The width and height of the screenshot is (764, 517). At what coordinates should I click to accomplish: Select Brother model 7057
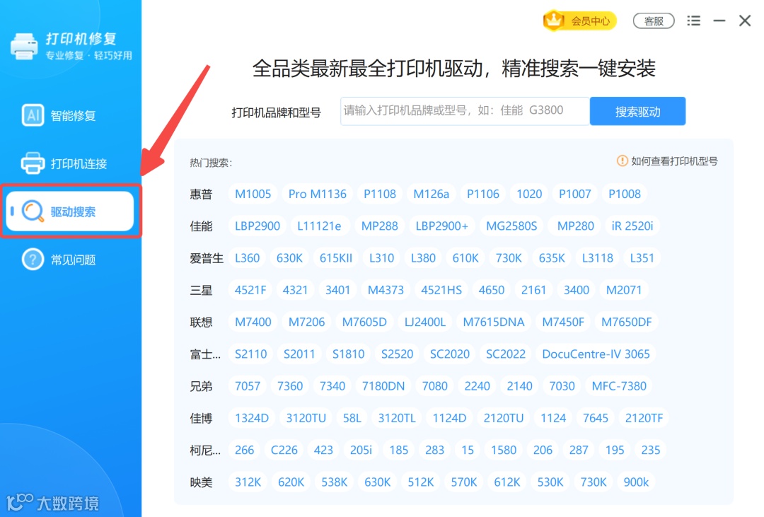coord(248,386)
